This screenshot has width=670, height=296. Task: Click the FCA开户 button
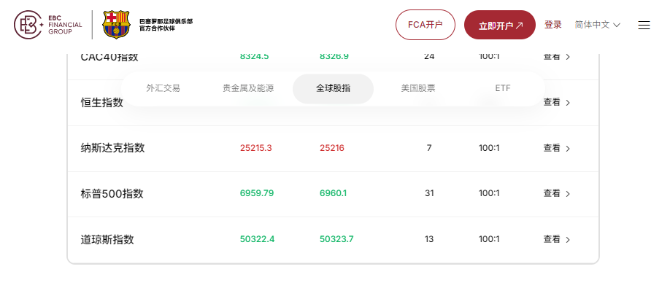[x=426, y=25]
